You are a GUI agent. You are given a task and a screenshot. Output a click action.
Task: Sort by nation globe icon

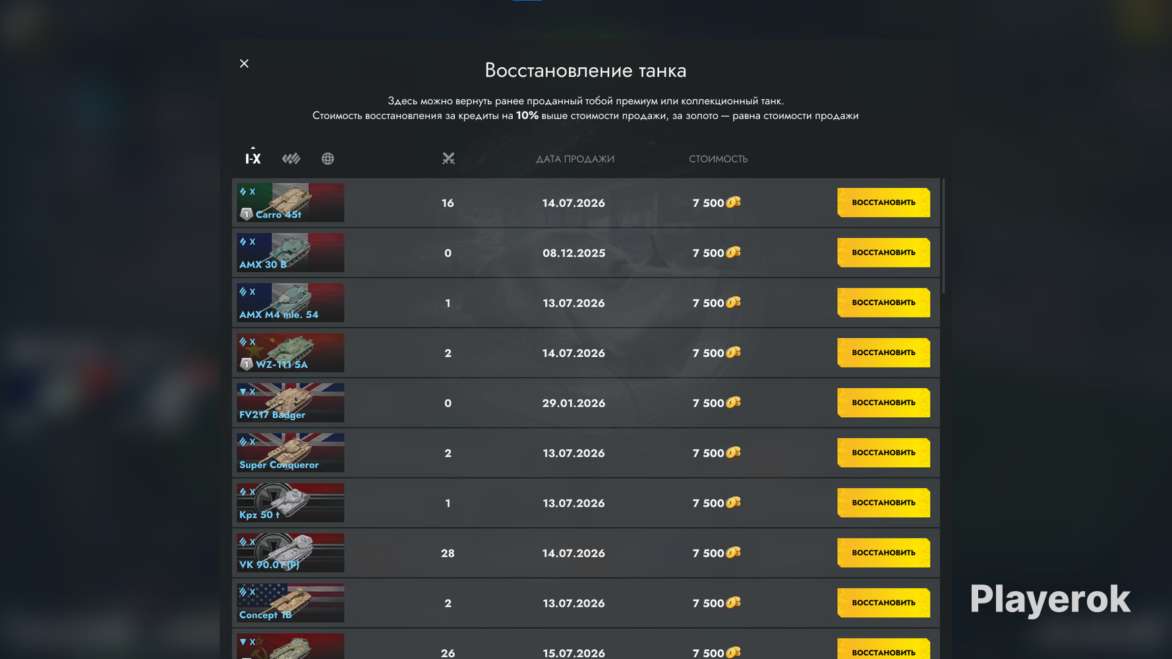pyautogui.click(x=328, y=158)
